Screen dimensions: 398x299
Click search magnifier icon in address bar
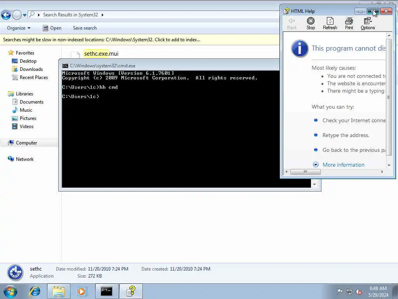click(x=32, y=14)
